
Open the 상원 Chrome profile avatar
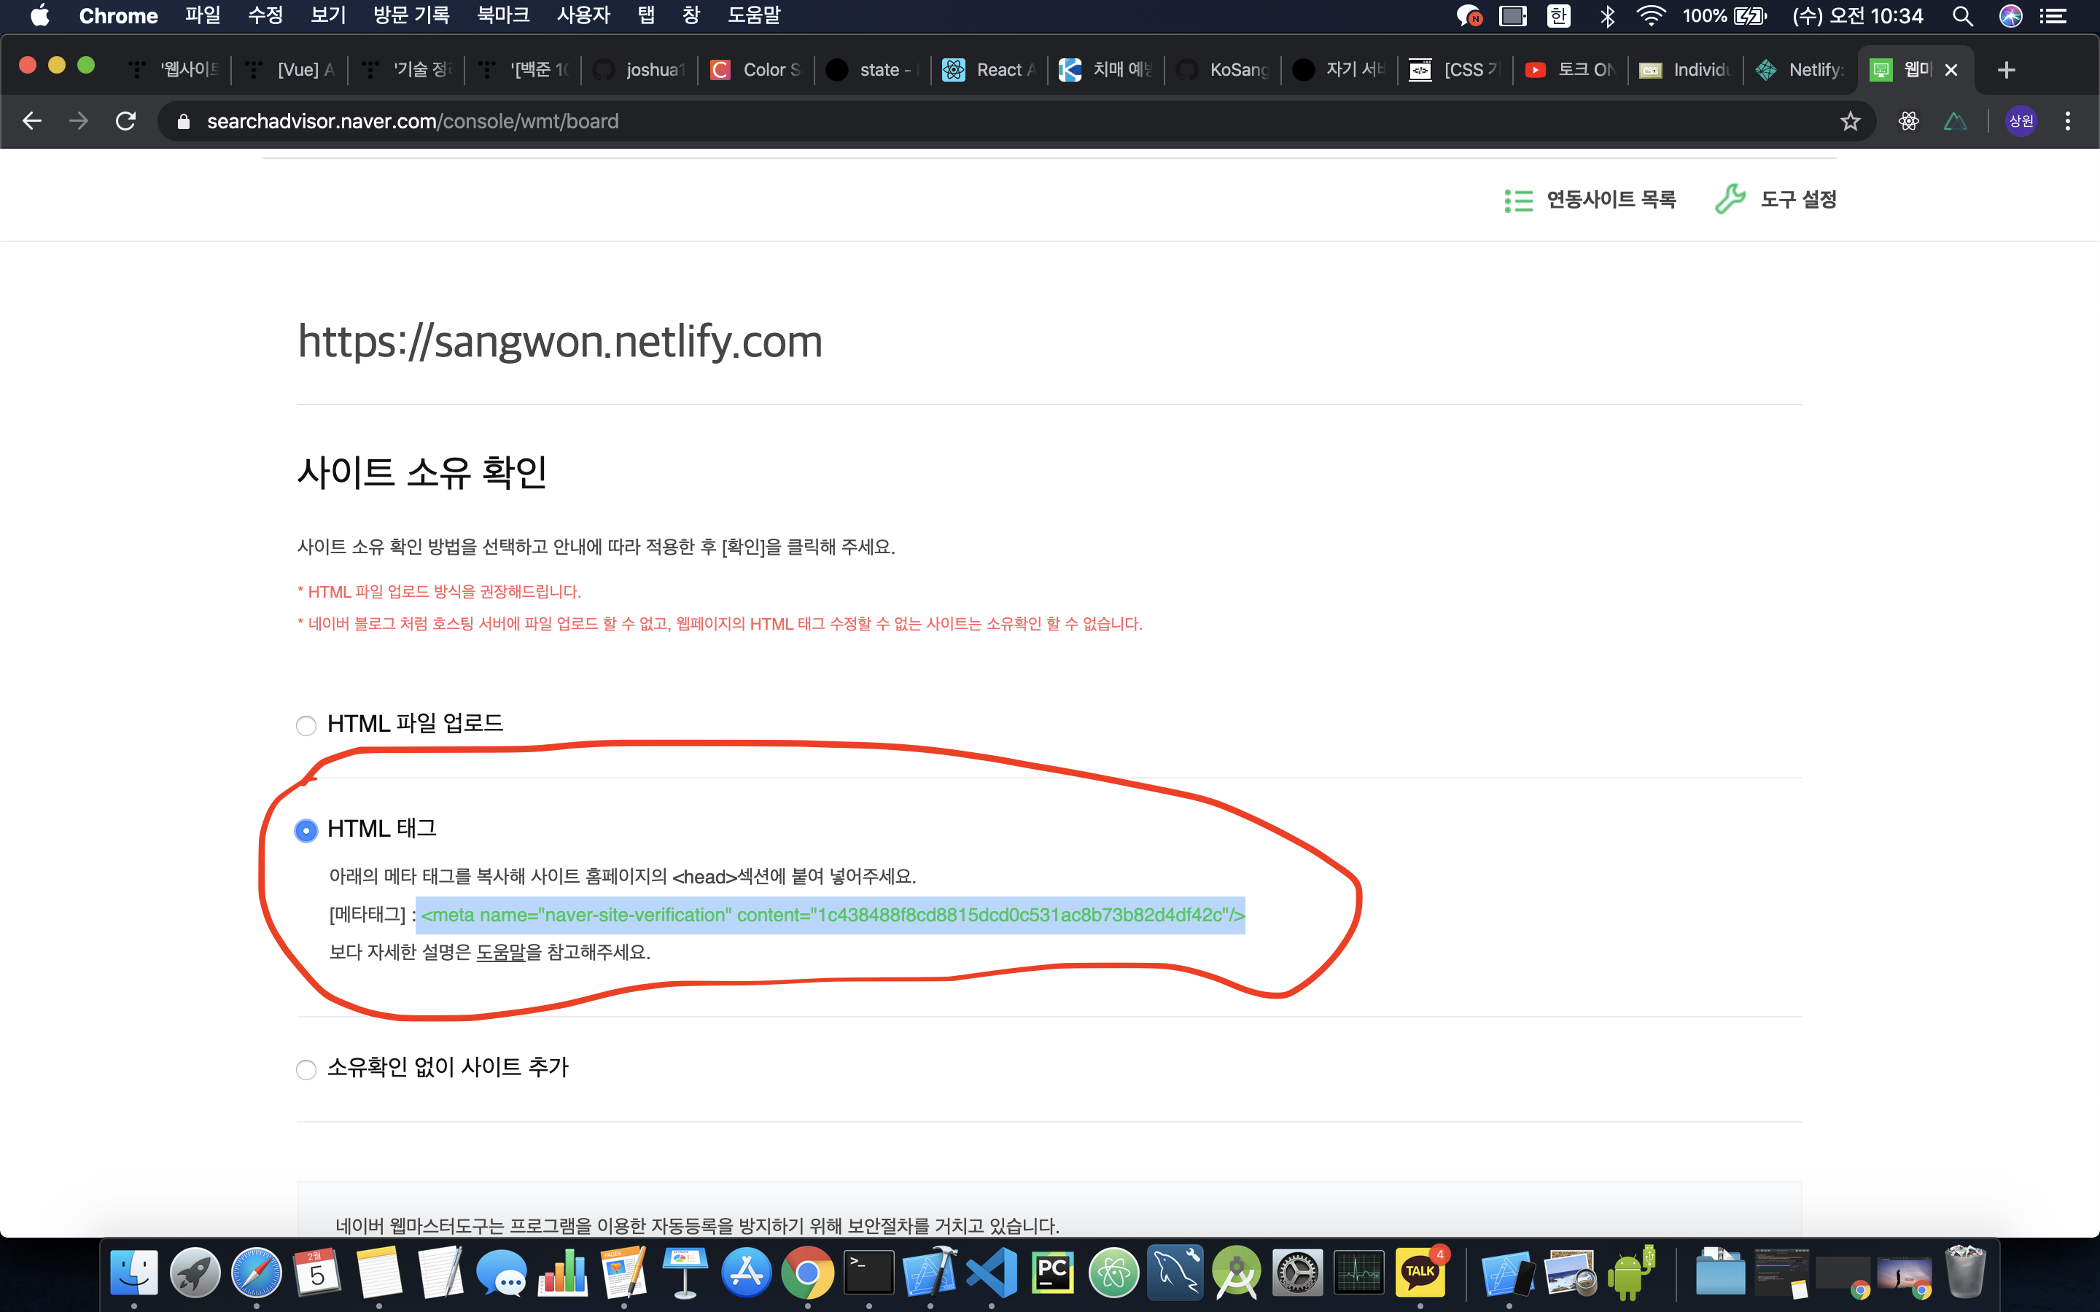click(x=2021, y=122)
